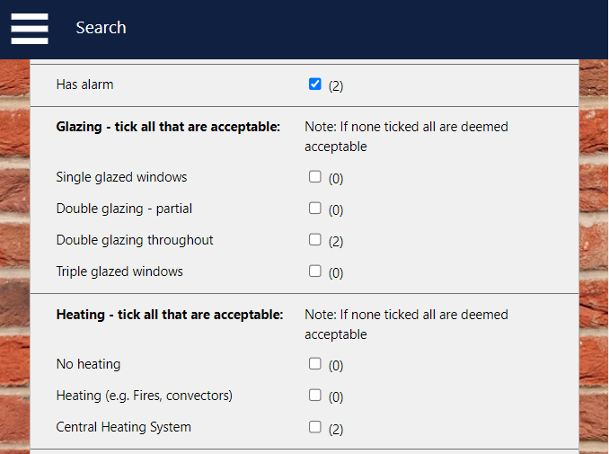Image resolution: width=609 pixels, height=454 pixels.
Task: Open the hamburger menu icon
Action: (x=30, y=28)
